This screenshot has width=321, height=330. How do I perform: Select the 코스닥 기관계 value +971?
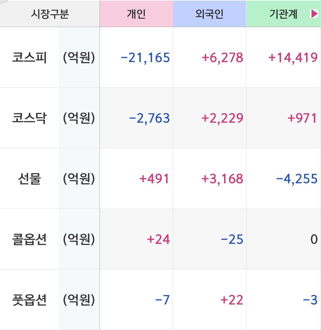pos(302,118)
